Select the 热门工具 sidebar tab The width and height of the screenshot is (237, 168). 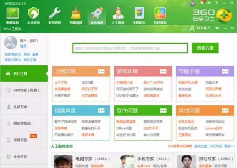click(24, 74)
